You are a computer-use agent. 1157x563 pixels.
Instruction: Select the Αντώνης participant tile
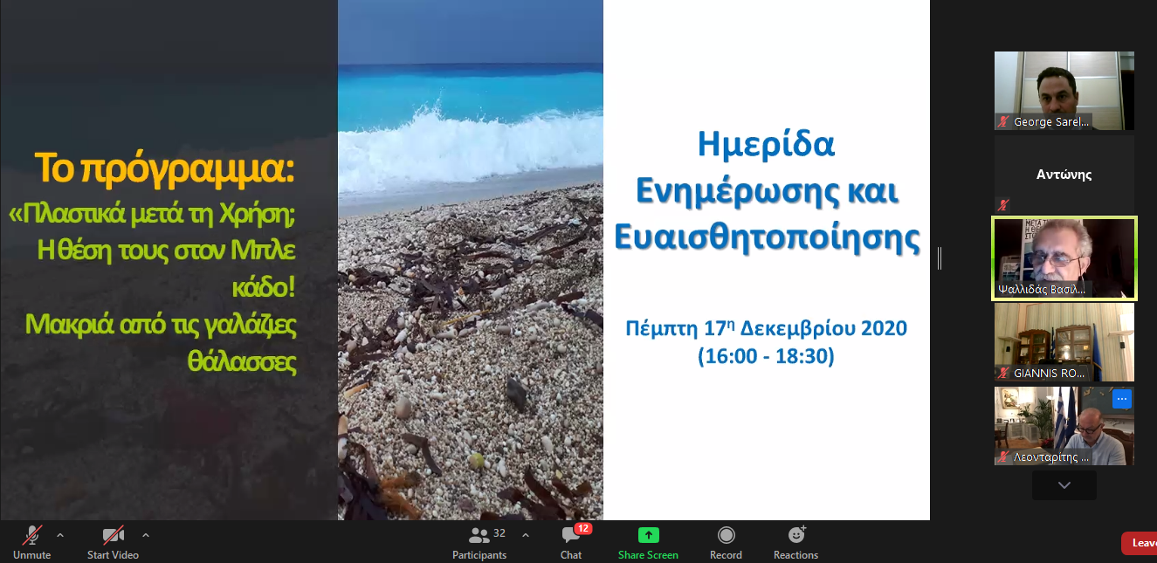tap(1064, 174)
